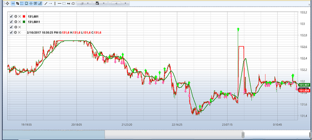Click the scroll navigator handle below chart
Image resolution: width=312 pixels, height=140 pixels.
point(243,135)
